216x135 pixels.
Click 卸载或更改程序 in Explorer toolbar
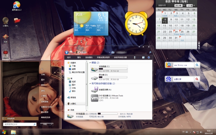click(x=103, y=58)
